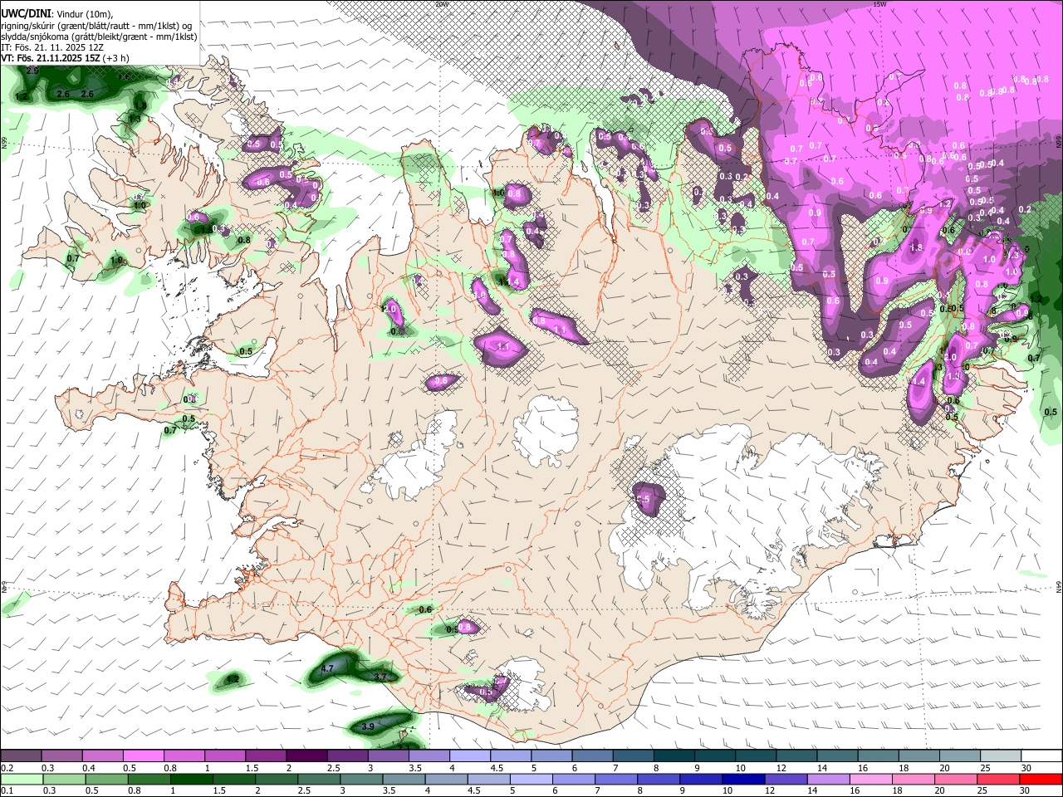Pick the white swatch after 30, top row
Viewport: 1063px width, 797px height.
click(x=1041, y=756)
